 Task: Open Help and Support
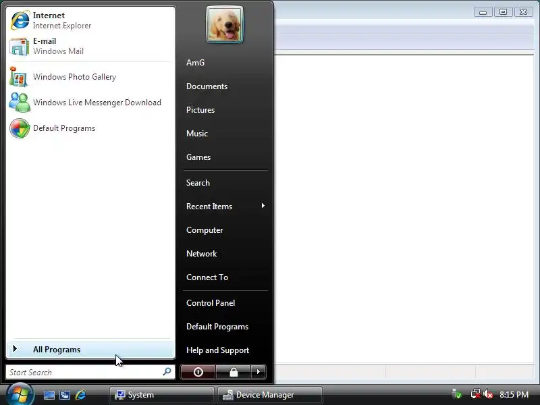click(x=217, y=350)
